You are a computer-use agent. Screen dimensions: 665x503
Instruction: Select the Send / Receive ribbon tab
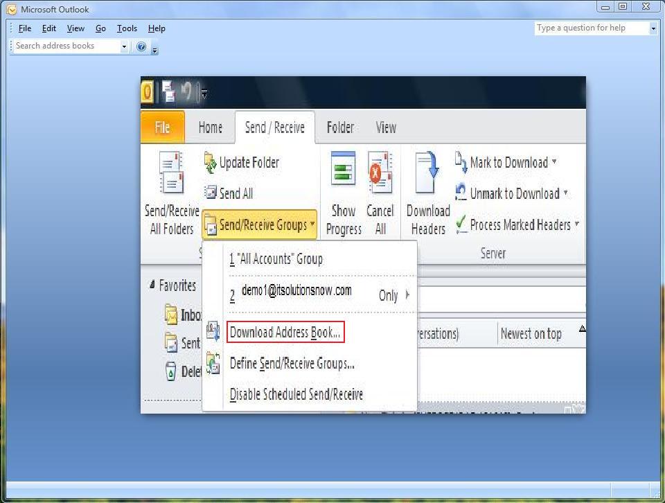275,127
